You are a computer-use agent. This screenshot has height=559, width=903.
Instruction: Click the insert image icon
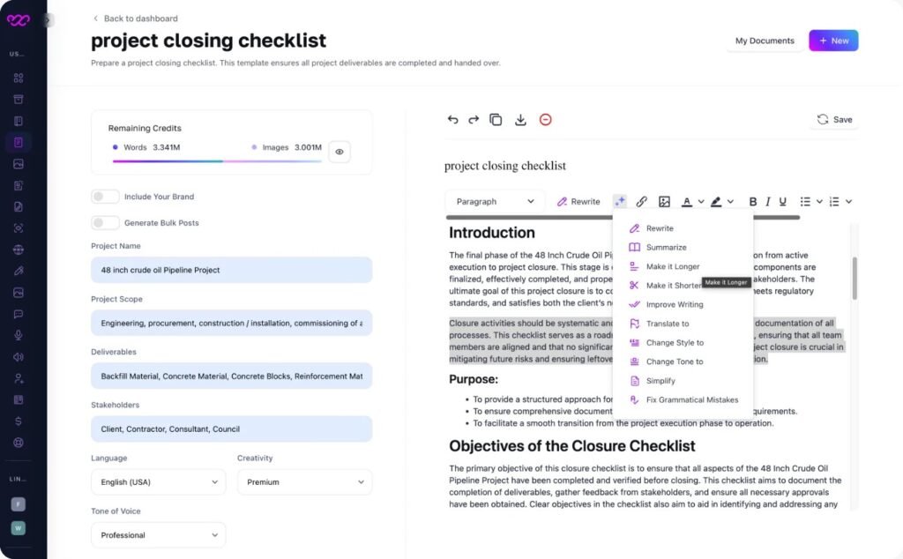coord(664,201)
